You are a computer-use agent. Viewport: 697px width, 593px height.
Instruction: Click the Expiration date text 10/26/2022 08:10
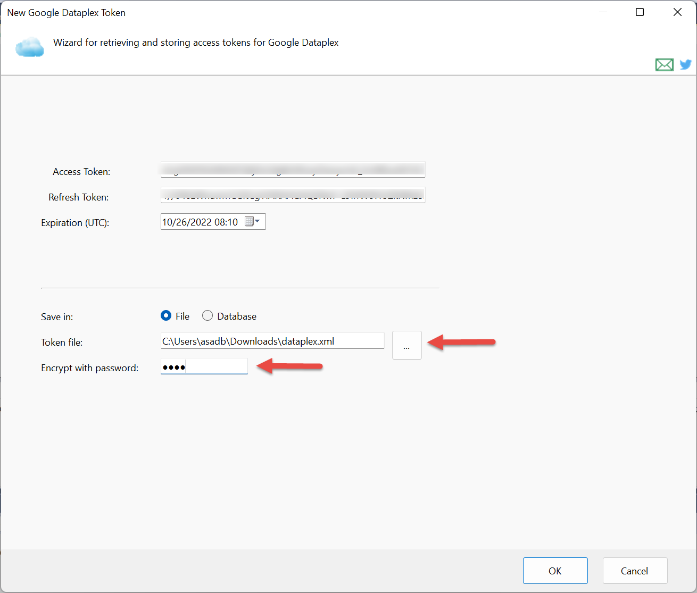pyautogui.click(x=200, y=222)
